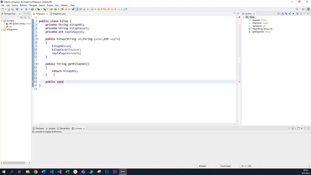This screenshot has width=311, height=175.
Task: Switch to the Javadoc tab
Action: pyautogui.click(x=51, y=128)
